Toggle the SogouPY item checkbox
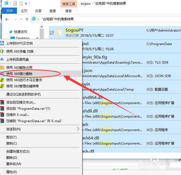 pyautogui.click(x=52, y=33)
